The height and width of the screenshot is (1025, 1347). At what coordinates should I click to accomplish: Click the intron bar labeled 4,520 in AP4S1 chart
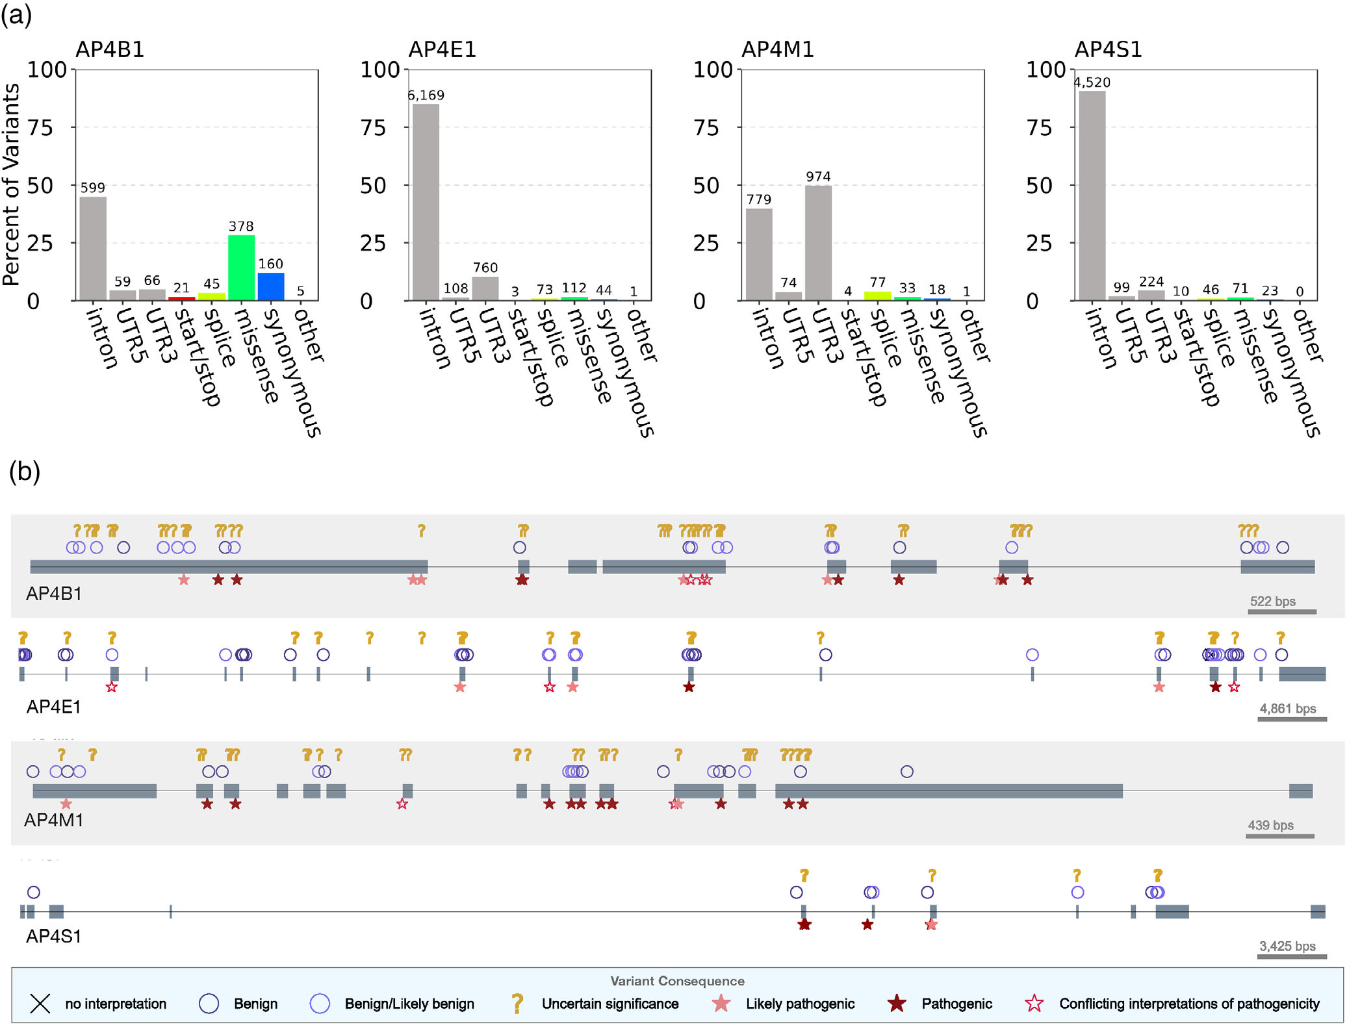(x=1092, y=196)
